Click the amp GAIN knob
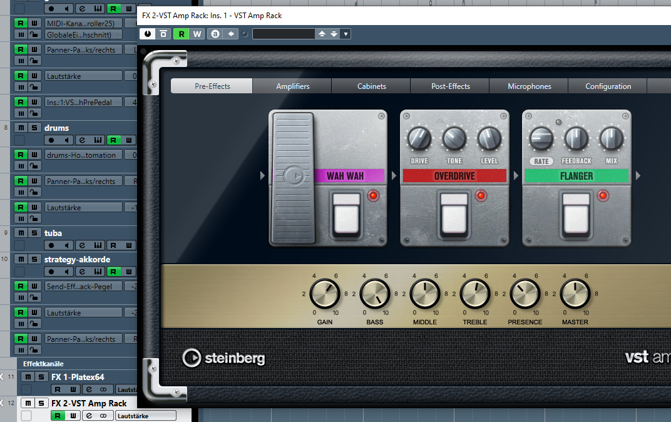The width and height of the screenshot is (671, 422). click(x=324, y=294)
